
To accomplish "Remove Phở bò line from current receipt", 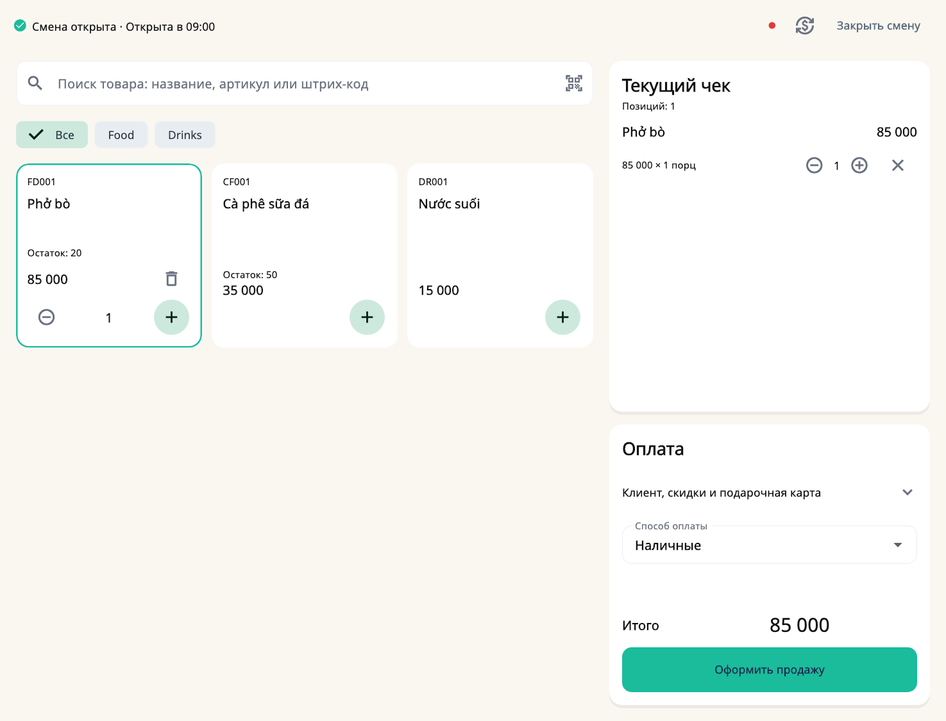I will (898, 165).
